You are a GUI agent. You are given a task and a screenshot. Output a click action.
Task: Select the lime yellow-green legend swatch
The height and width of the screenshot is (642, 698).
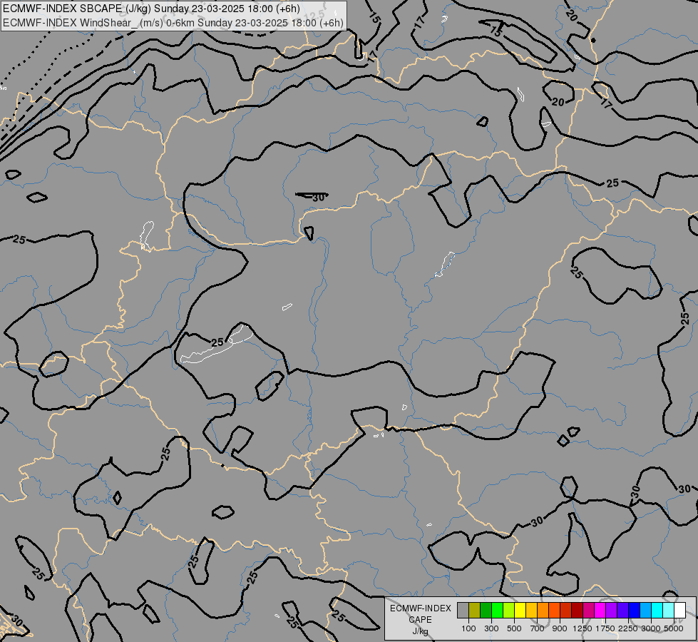coord(508,611)
